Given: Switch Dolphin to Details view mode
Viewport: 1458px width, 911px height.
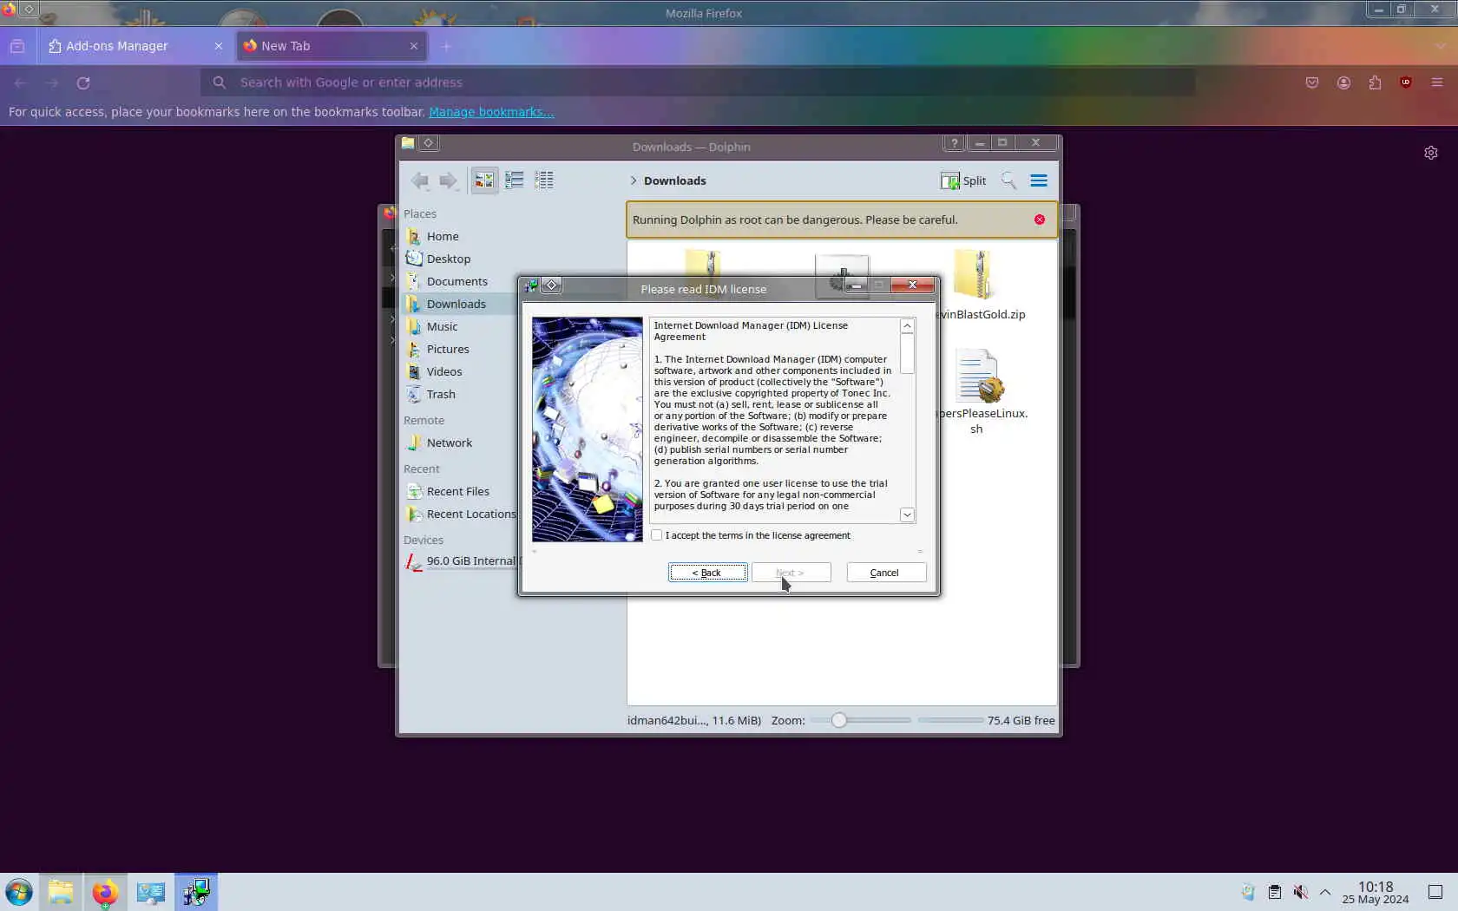Looking at the screenshot, I should pyautogui.click(x=544, y=180).
